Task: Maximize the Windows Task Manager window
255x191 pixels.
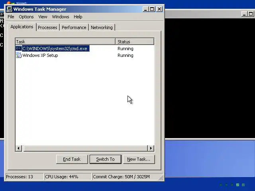Action: click(x=152, y=9)
